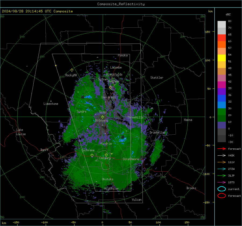This screenshot has height=226, width=242.
Task: Select the red 65-60 dBZ color swatch
Action: [222, 38]
